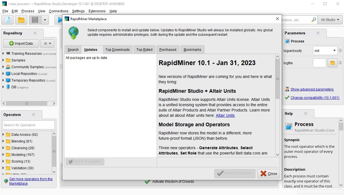Expand the Local Repository node

coord(3,73)
